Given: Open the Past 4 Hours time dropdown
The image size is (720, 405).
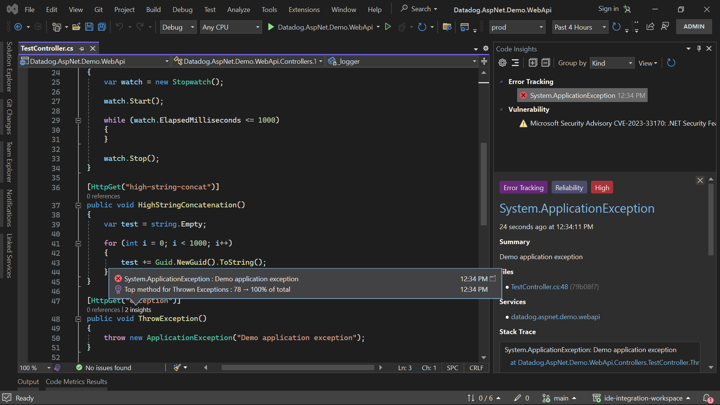Looking at the screenshot, I should click(580, 27).
